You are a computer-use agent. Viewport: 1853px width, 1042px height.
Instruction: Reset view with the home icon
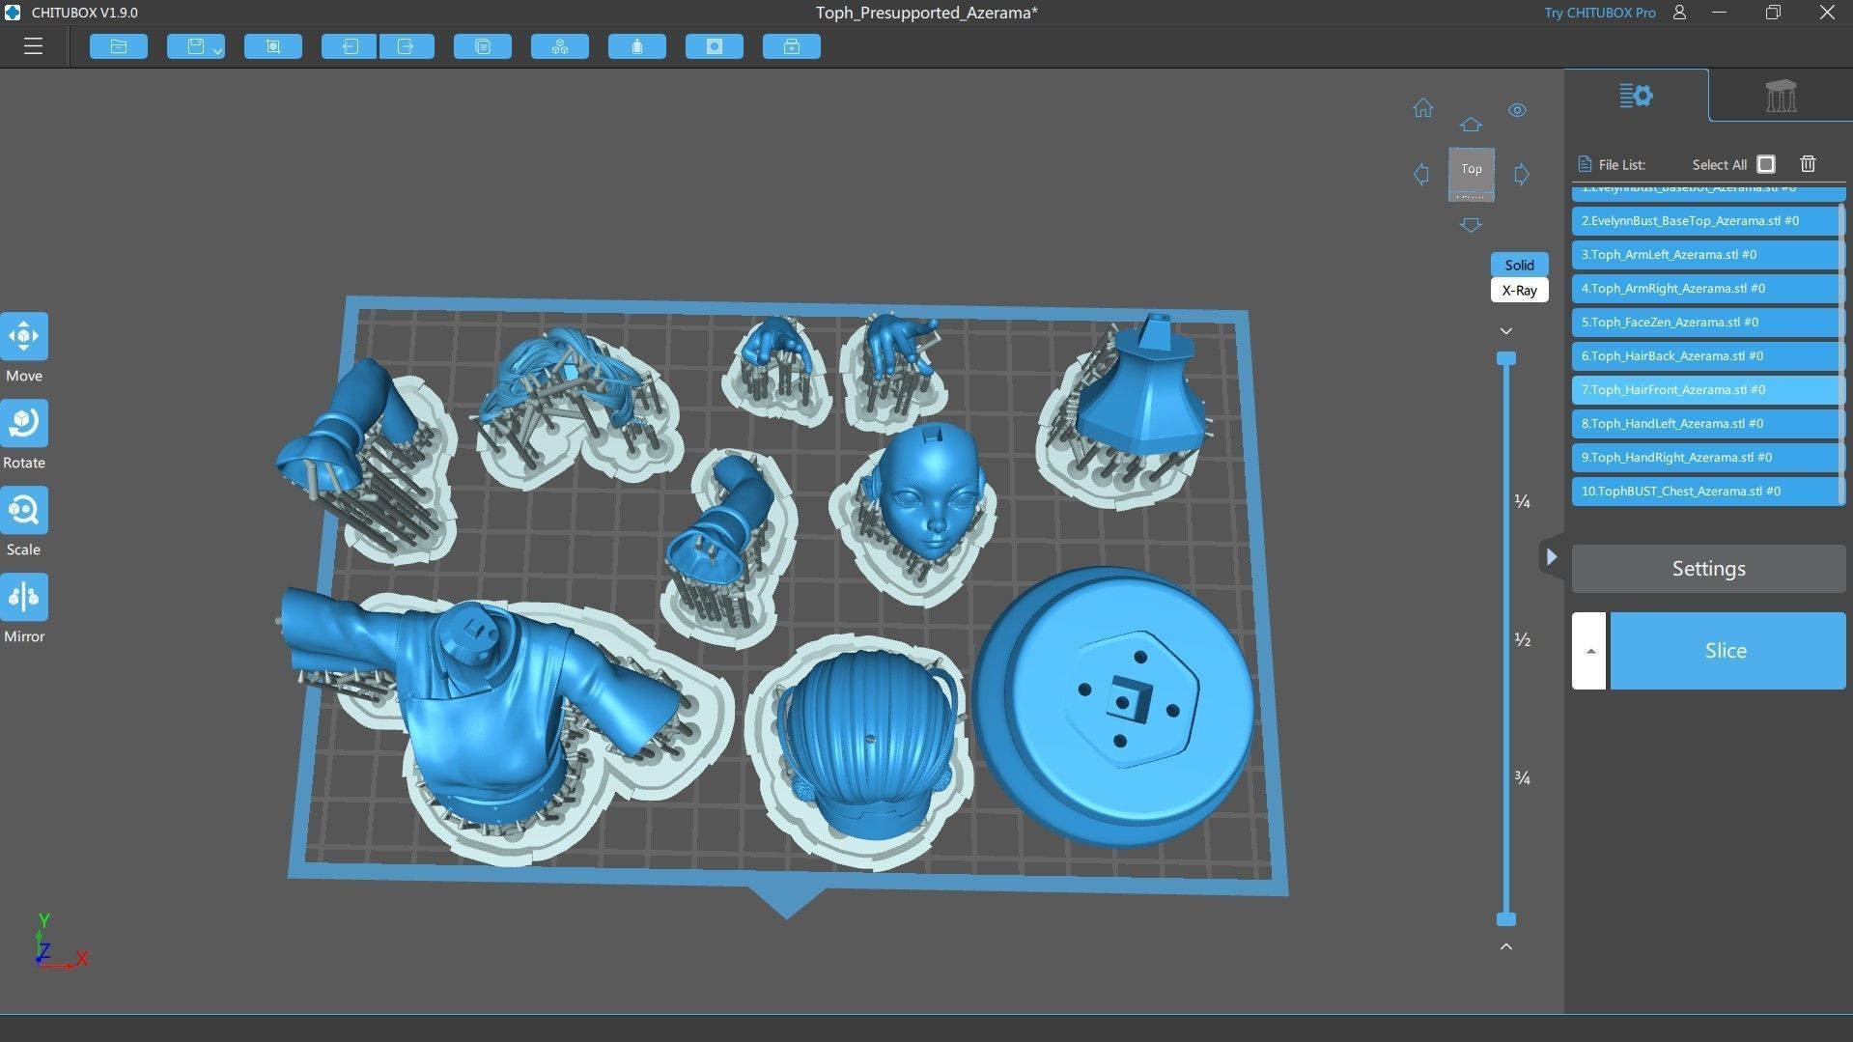pyautogui.click(x=1422, y=108)
